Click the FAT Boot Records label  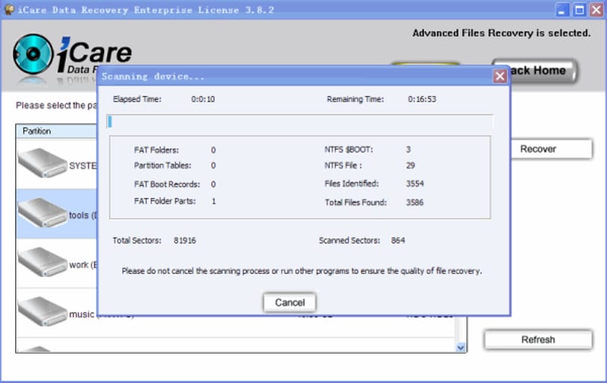167,184
